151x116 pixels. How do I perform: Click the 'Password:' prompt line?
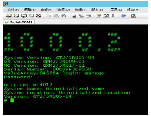coord(18,77)
